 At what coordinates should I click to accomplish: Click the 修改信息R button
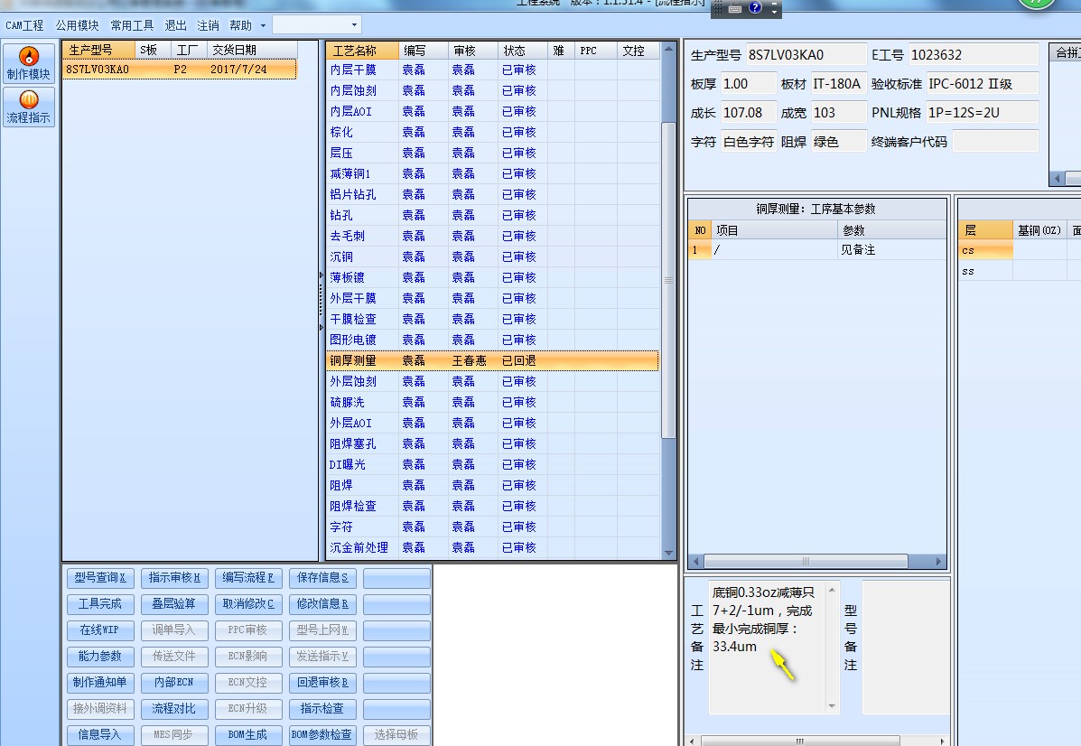pos(322,604)
